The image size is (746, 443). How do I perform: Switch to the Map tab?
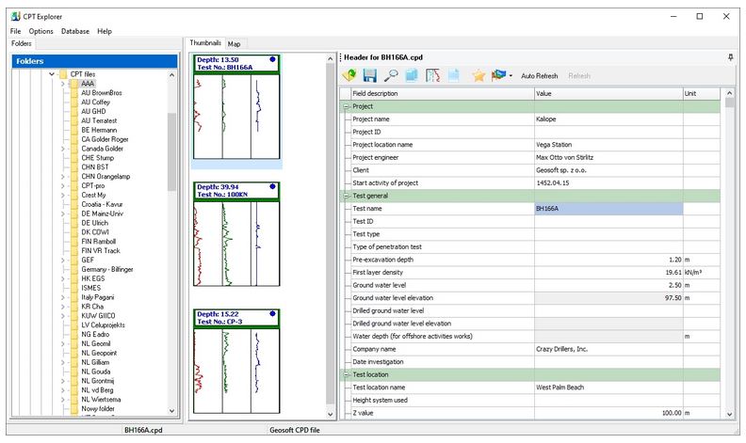(x=234, y=43)
